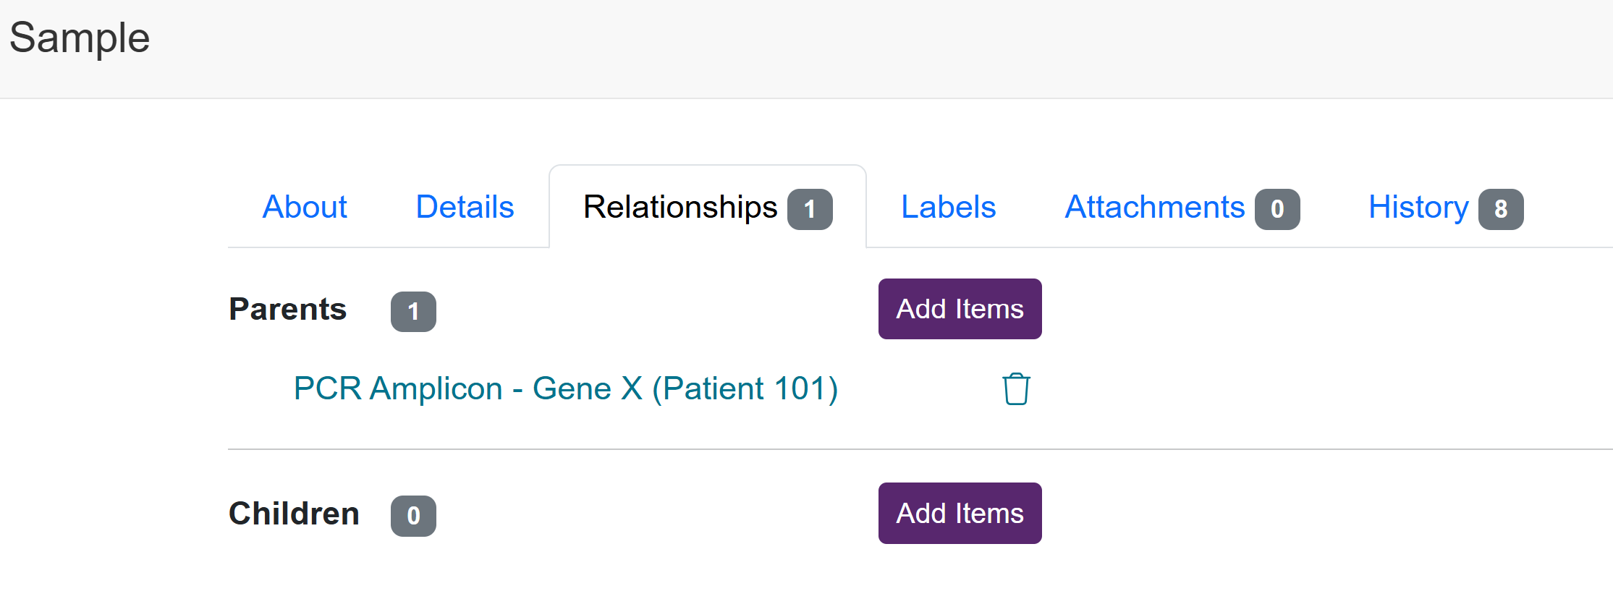
Task: Open the Attachments tab
Action: [x=1182, y=207]
